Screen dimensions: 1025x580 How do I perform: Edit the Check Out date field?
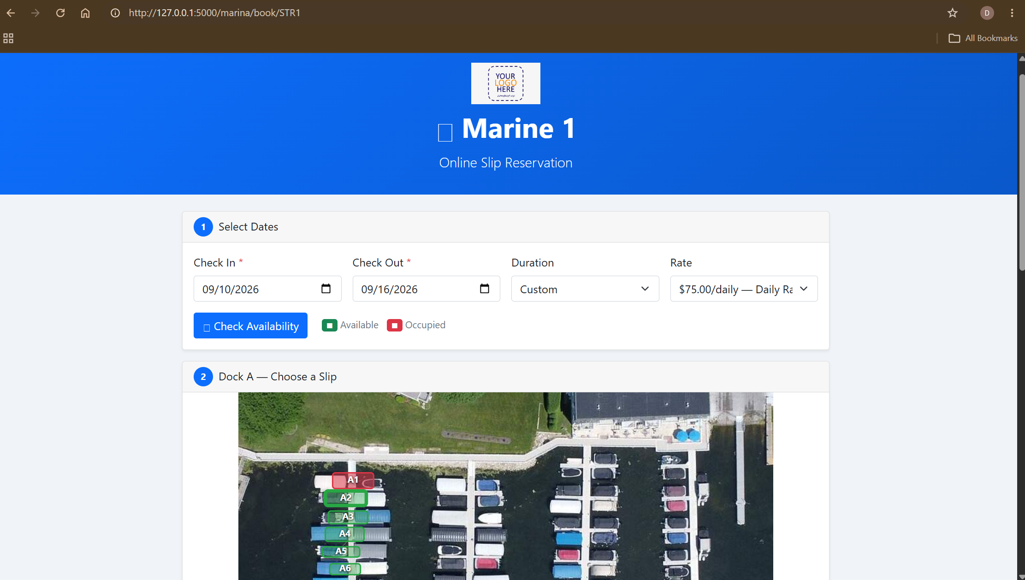coord(427,289)
